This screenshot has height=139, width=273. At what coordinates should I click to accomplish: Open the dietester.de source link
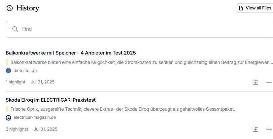click(x=25, y=71)
